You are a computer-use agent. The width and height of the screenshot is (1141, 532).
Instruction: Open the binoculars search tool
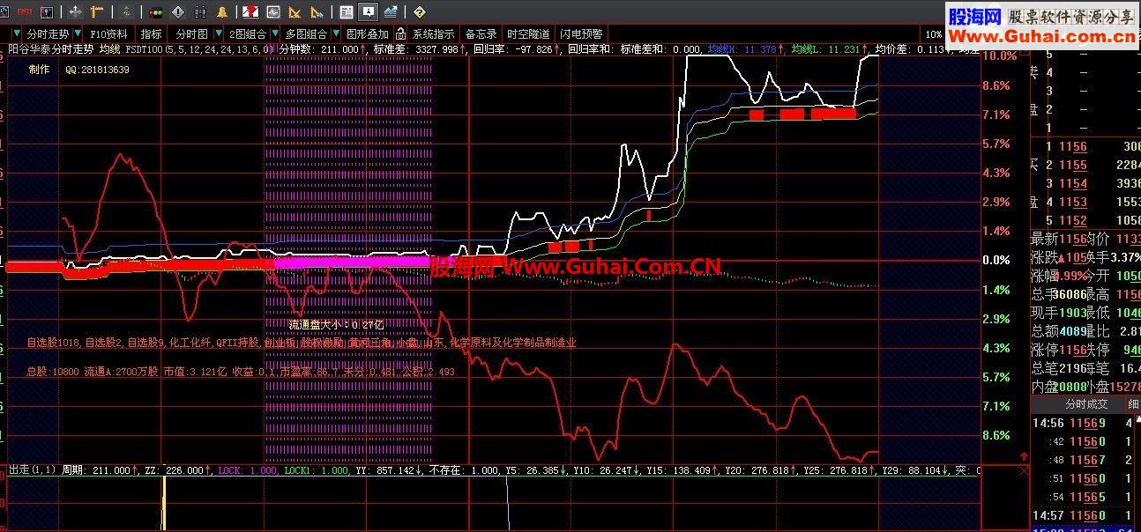pyautogui.click(x=201, y=12)
